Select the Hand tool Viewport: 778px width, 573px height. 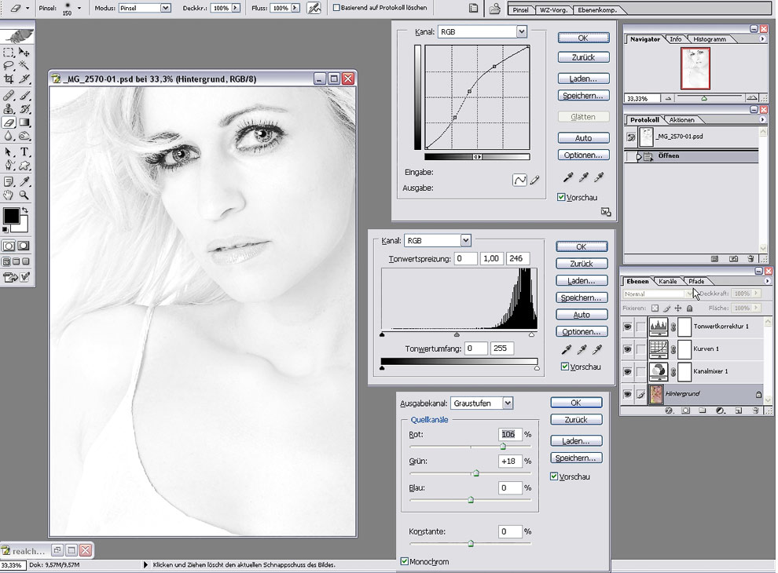[9, 195]
